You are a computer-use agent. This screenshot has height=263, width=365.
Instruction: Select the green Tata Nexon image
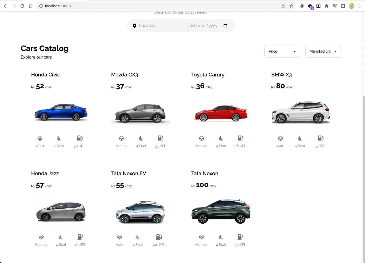click(x=221, y=211)
